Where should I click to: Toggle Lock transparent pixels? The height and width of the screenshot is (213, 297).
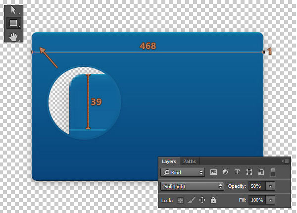coord(180,200)
